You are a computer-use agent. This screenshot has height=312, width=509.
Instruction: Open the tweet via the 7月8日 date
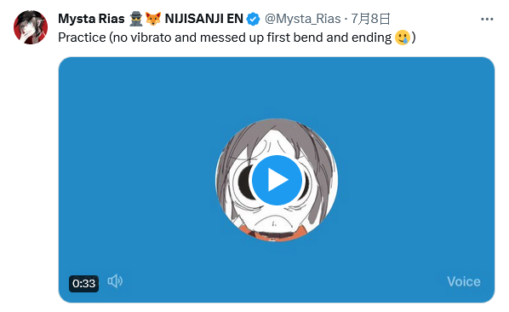(x=371, y=19)
